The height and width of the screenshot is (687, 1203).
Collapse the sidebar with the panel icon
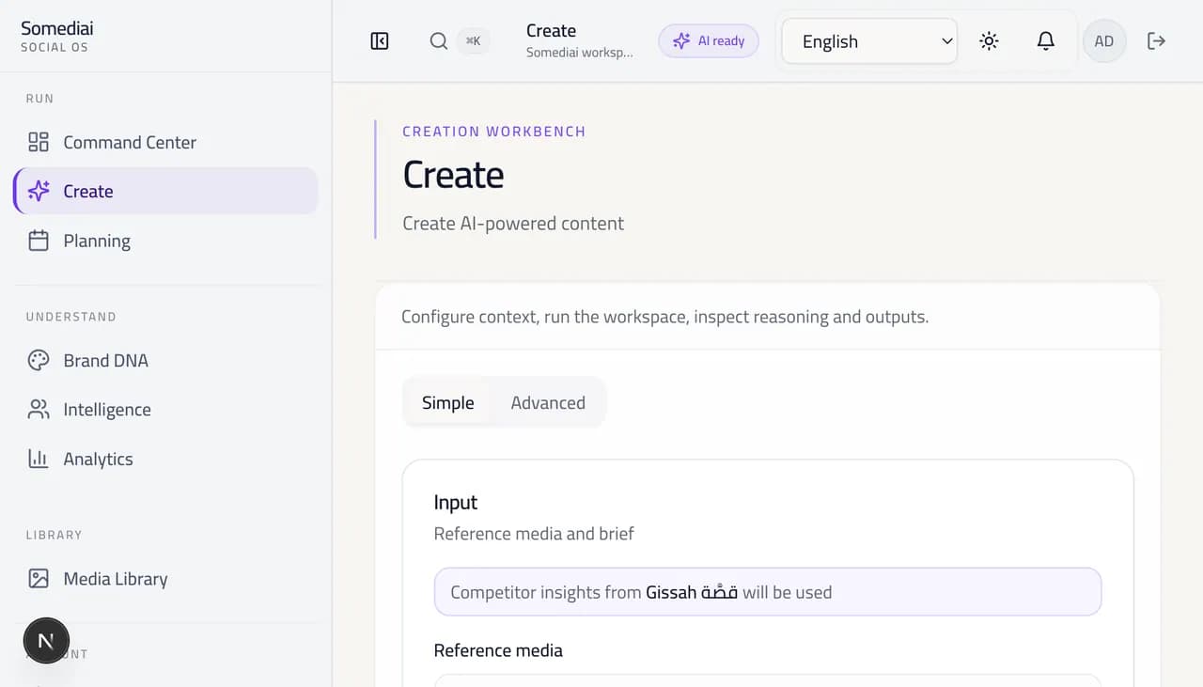coord(379,40)
